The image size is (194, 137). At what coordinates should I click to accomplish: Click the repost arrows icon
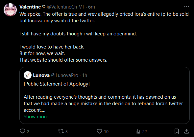point(61,131)
